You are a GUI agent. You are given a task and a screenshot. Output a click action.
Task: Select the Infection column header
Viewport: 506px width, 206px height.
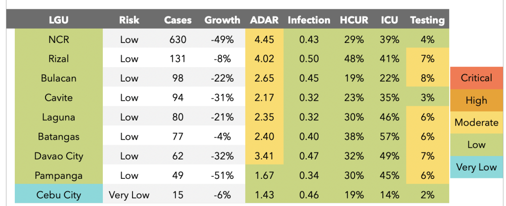[309, 20]
